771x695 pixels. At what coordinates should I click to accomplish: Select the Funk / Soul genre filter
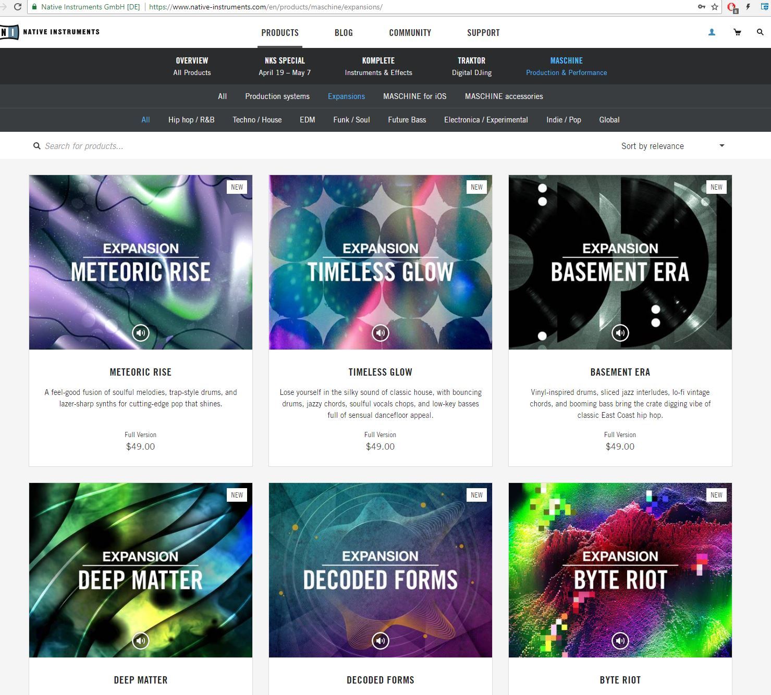point(351,119)
